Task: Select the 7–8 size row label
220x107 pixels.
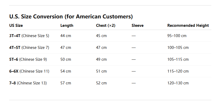Action: [x=28, y=83]
